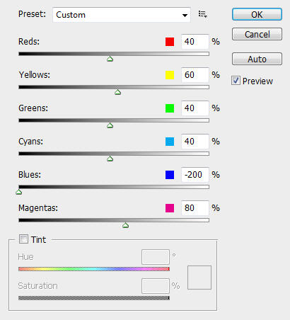Viewport: 290px width, 320px height.
Task: Click the Blues value field showing -200
Action: [195, 175]
